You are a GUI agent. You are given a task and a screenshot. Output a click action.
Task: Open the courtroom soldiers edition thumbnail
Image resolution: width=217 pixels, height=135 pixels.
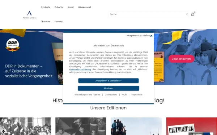pyautogui.click(x=81, y=126)
